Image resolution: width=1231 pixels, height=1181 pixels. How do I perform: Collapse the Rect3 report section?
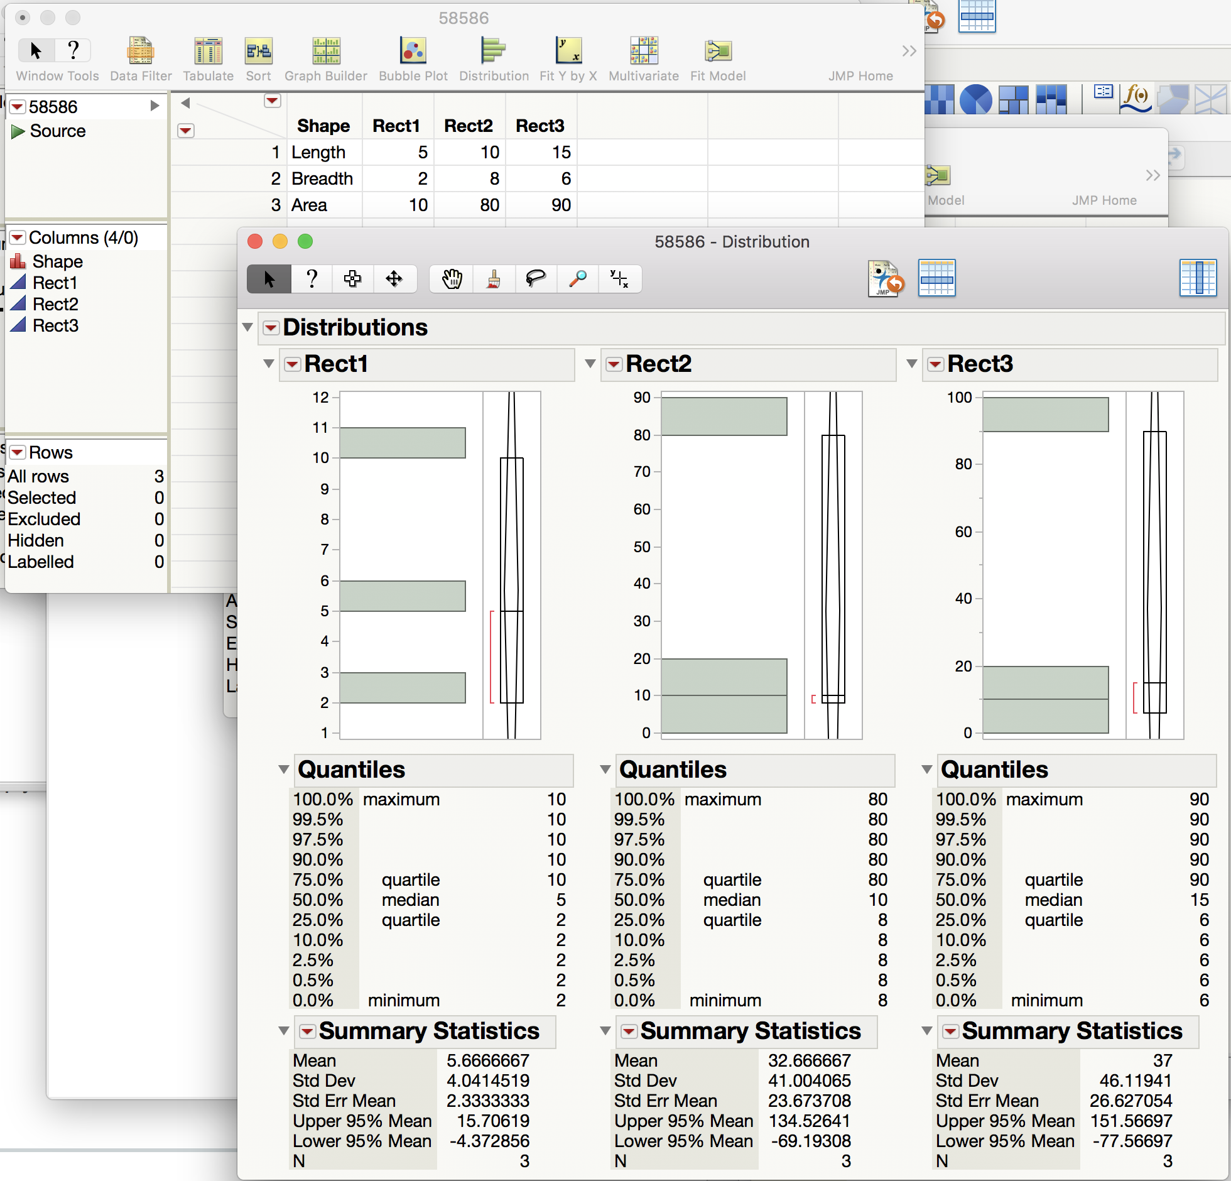(x=912, y=364)
